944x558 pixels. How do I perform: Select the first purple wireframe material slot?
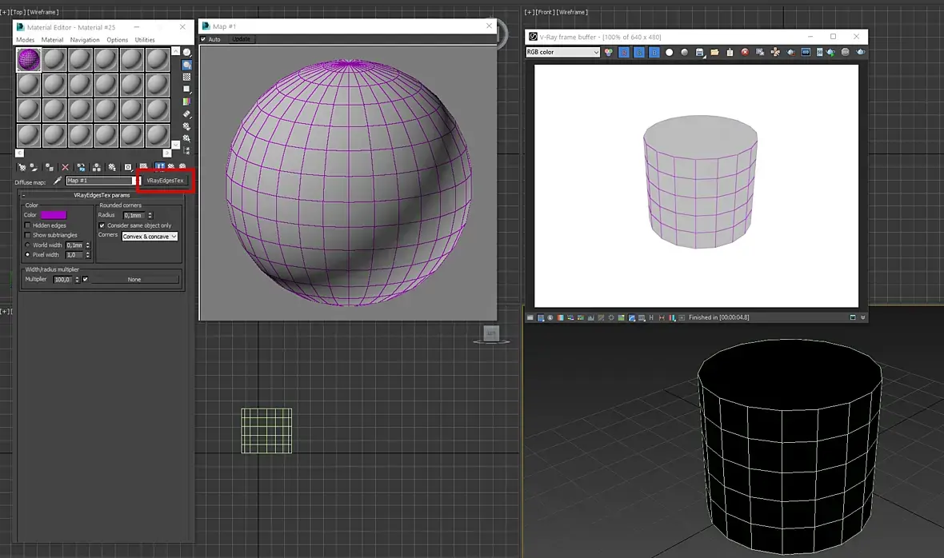coord(29,60)
